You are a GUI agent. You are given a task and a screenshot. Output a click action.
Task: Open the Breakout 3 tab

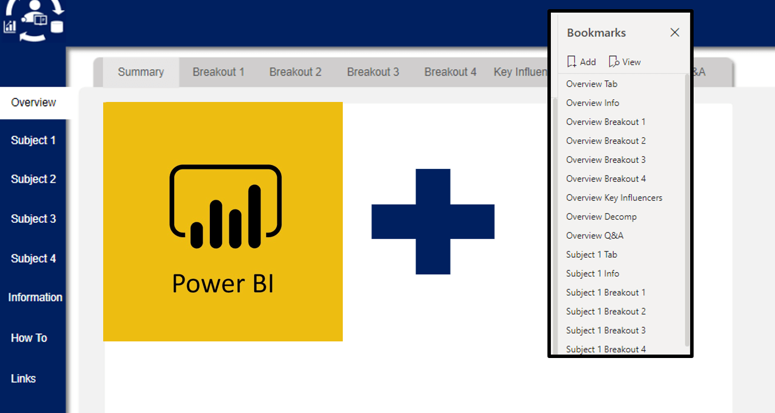point(373,72)
